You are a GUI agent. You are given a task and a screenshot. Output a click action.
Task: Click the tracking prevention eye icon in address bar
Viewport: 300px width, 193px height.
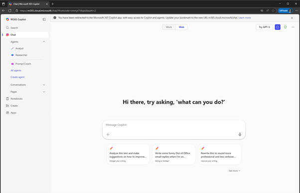click(262, 11)
